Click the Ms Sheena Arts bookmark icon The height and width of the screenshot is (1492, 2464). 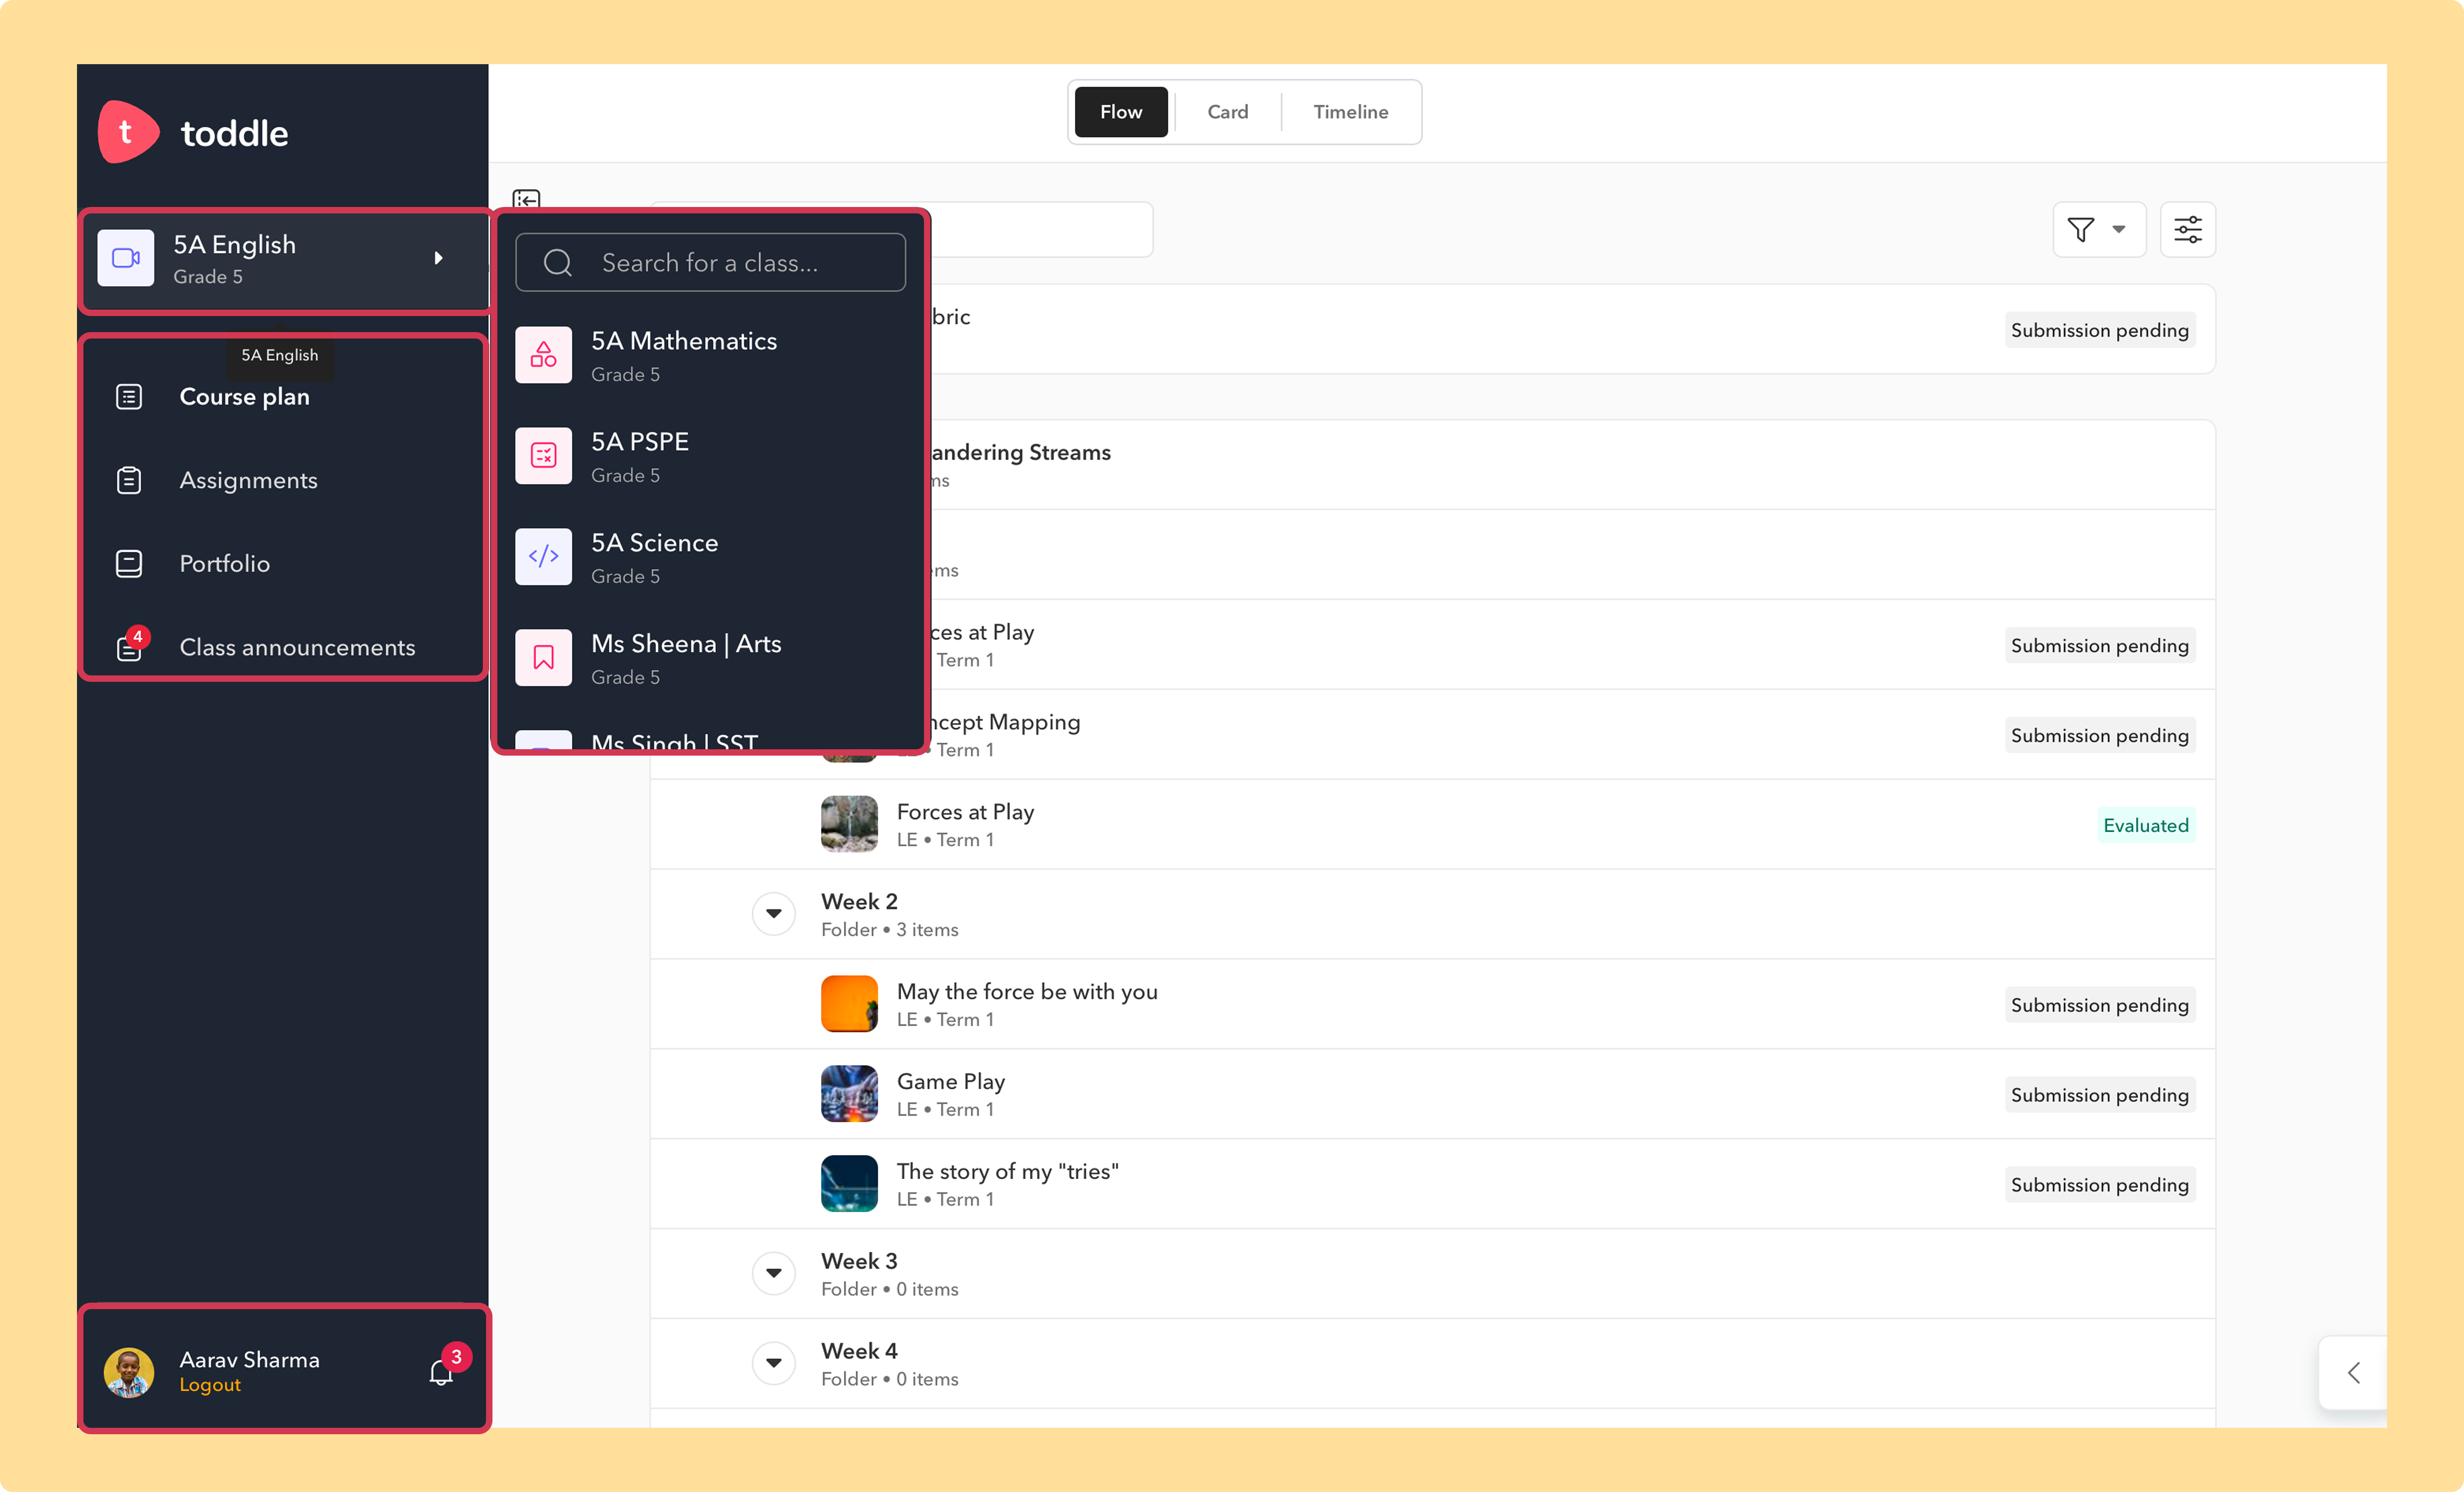point(543,658)
